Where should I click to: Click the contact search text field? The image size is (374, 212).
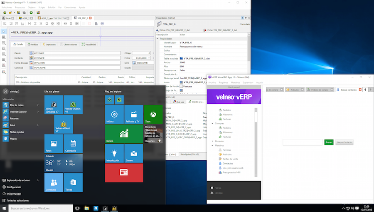[x=303, y=142]
